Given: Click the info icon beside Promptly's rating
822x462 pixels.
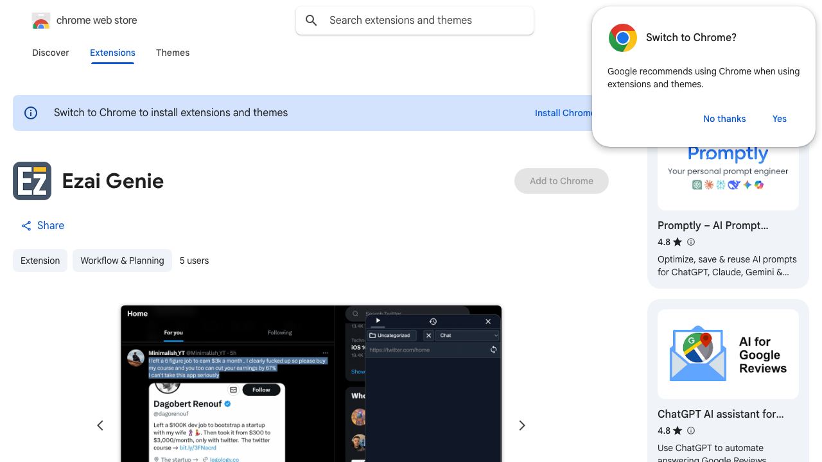Looking at the screenshot, I should (x=691, y=242).
